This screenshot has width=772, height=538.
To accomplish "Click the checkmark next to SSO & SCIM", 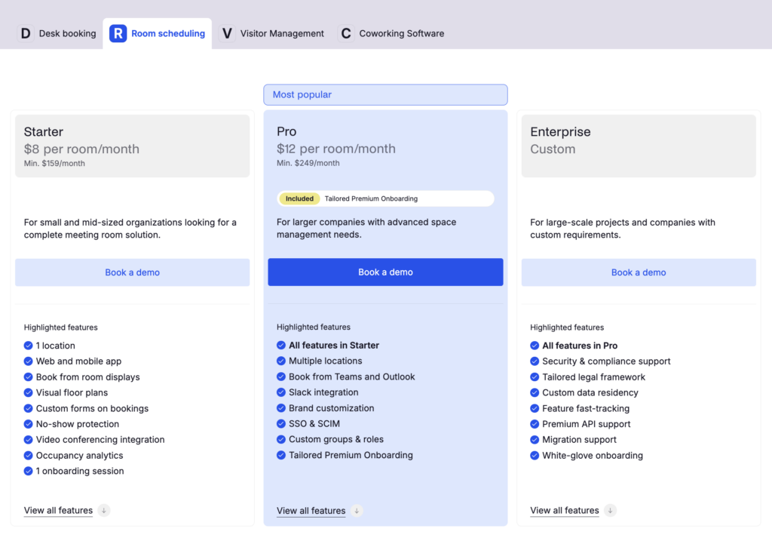I will 281,424.
